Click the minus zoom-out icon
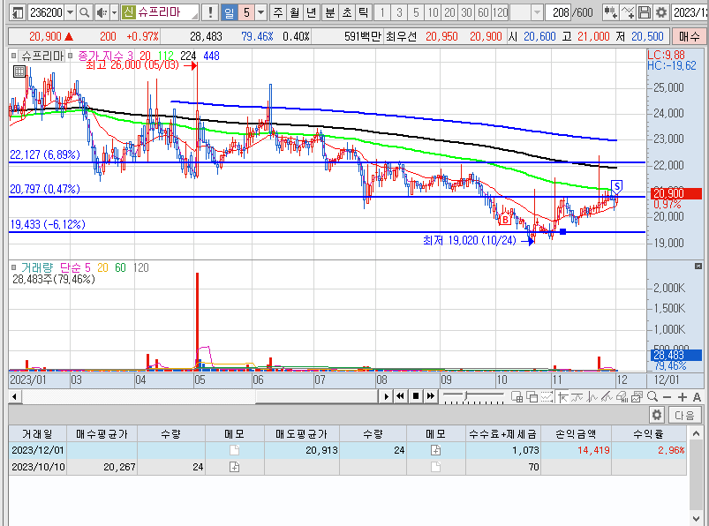Image resolution: width=709 pixels, height=526 pixels. 667,397
